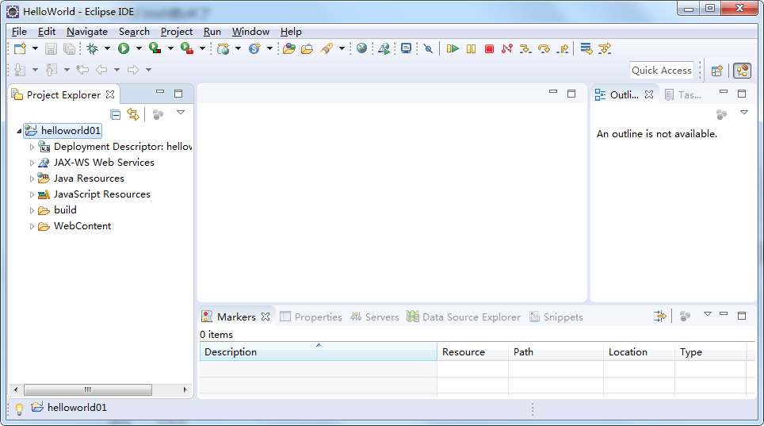This screenshot has width=764, height=426.
Task: Click the right arrow of Project Explorer scrollbar
Action: click(185, 390)
